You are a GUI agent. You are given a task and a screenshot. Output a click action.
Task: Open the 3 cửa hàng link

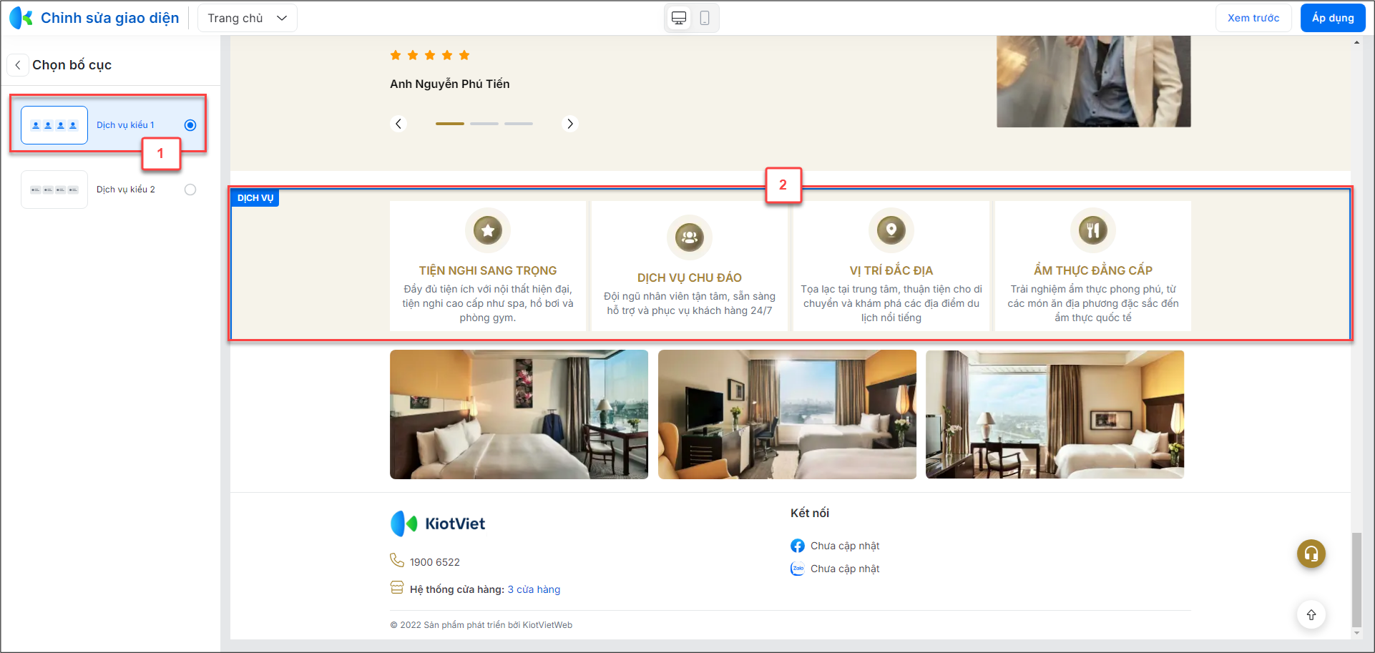534,589
